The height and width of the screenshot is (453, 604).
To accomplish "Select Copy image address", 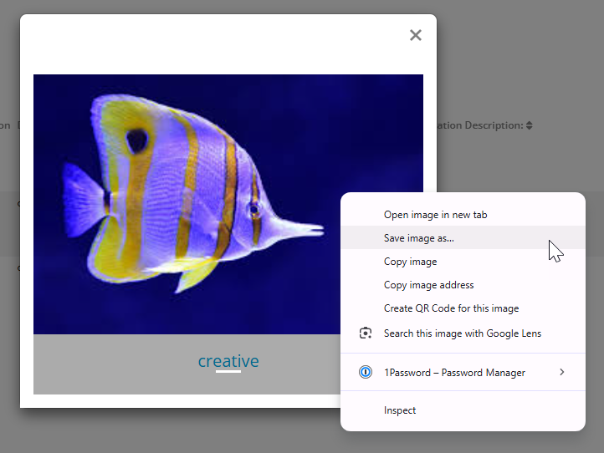I will click(428, 285).
